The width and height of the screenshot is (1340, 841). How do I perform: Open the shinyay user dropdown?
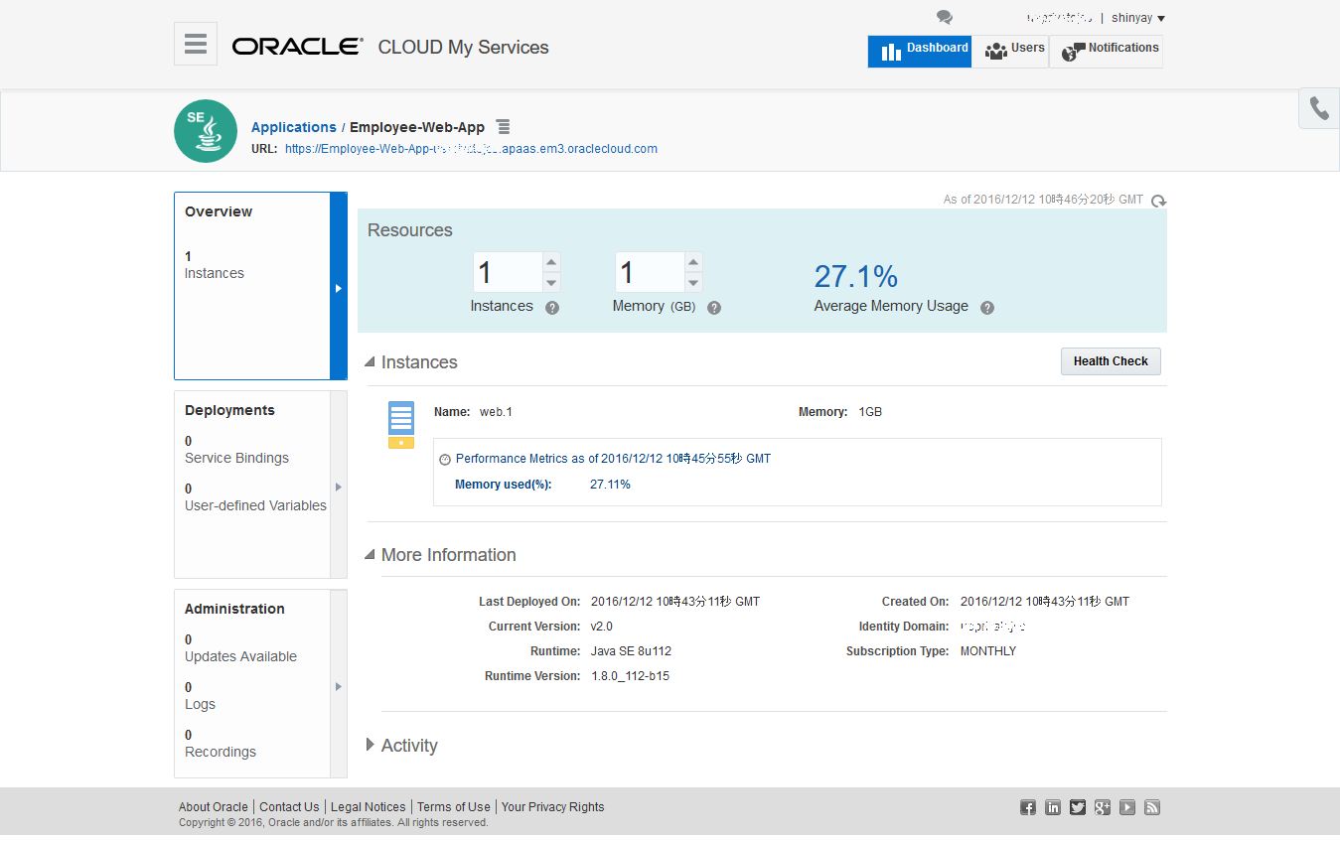click(1137, 18)
